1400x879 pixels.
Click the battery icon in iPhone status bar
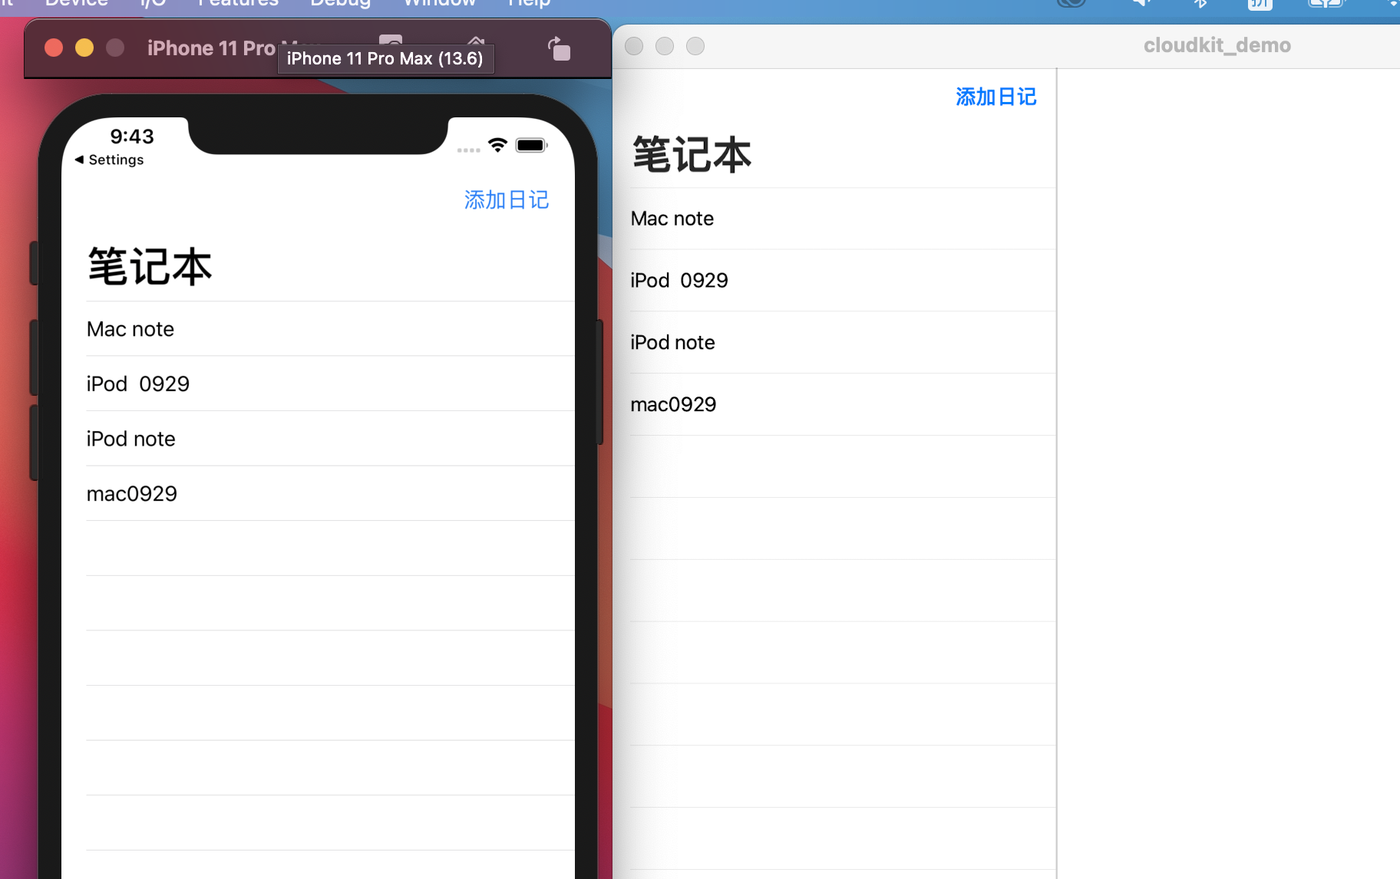pyautogui.click(x=531, y=145)
